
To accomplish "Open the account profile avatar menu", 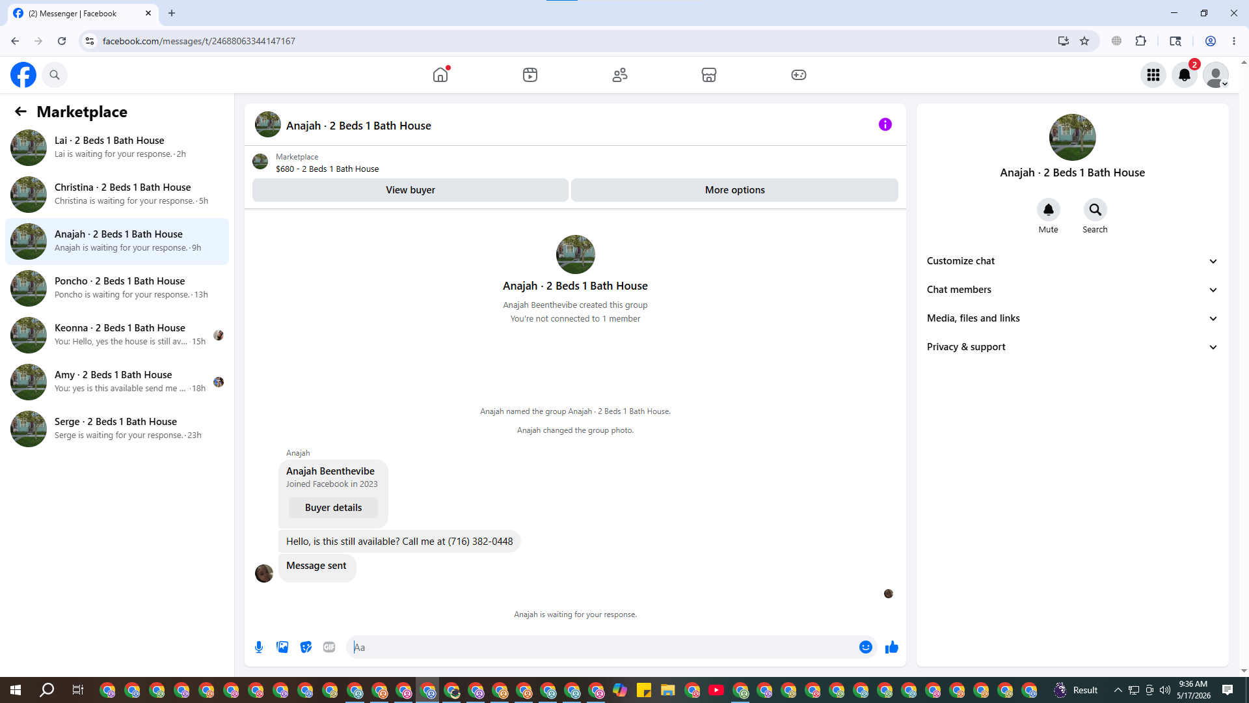I will pyautogui.click(x=1216, y=75).
